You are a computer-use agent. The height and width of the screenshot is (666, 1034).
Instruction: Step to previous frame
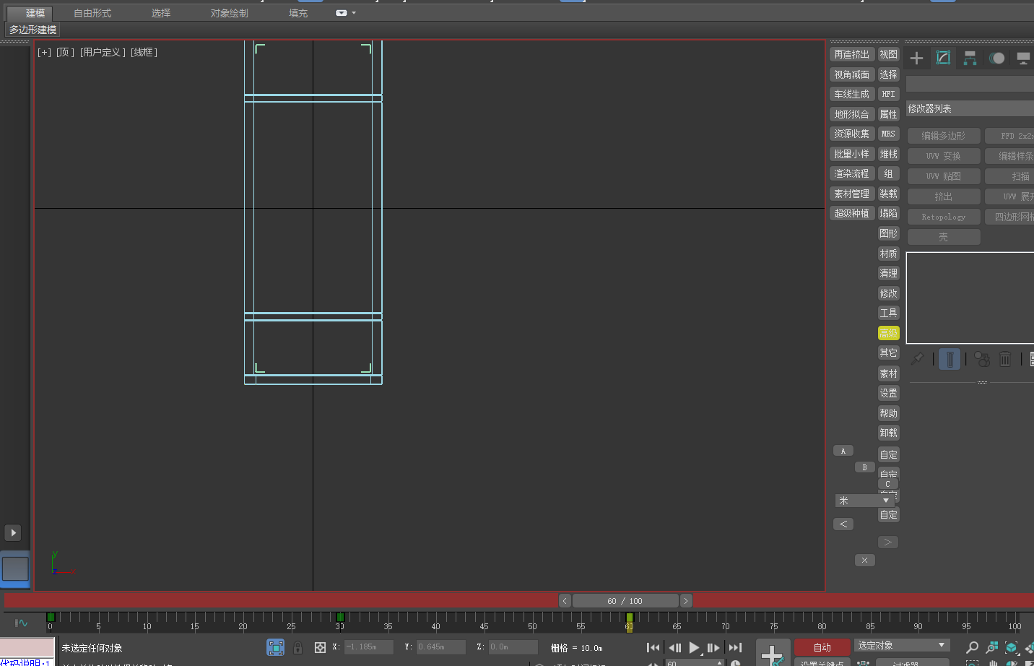pyautogui.click(x=675, y=648)
